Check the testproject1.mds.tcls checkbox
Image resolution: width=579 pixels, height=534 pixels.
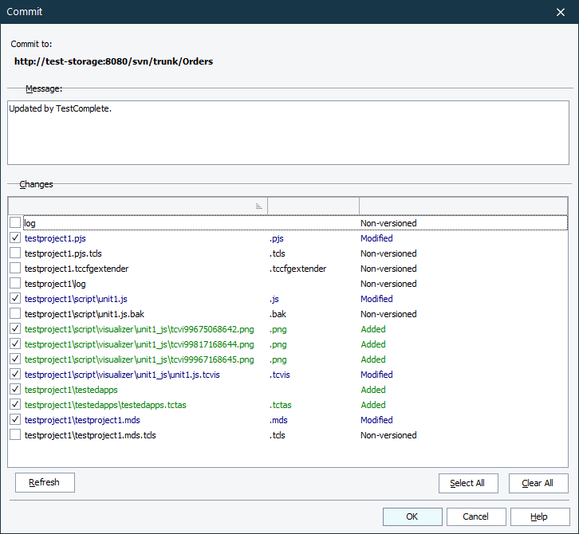[15, 435]
